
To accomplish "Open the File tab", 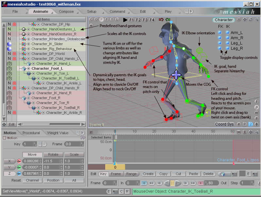I will tap(15, 11).
